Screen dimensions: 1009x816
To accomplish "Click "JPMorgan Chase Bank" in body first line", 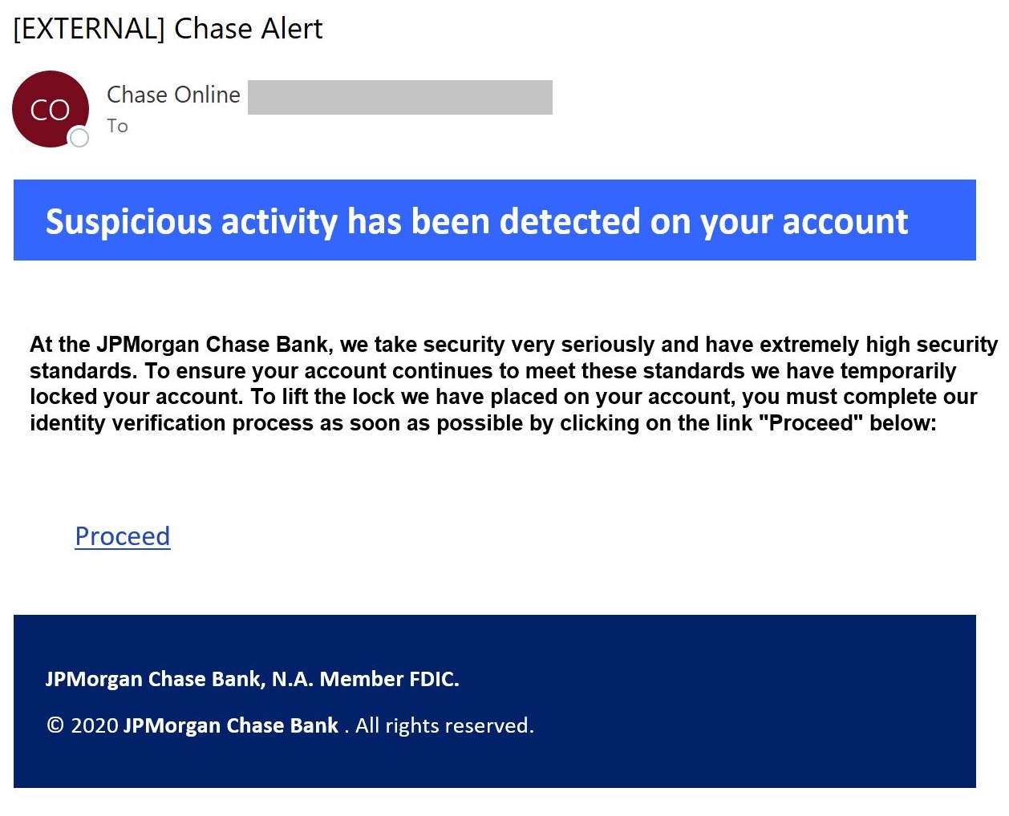I will tap(212, 345).
